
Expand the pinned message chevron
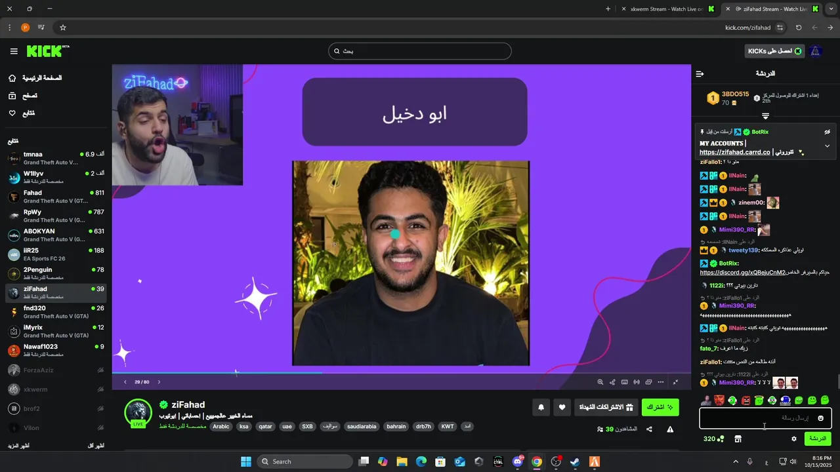coord(827,146)
